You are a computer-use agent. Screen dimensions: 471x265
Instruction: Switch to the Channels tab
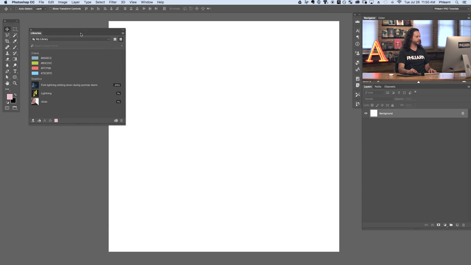[x=390, y=87]
